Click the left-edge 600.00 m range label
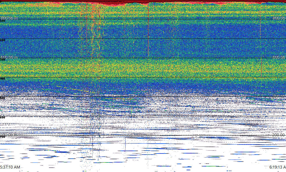This screenshot has width=286, height=172. (9, 57)
